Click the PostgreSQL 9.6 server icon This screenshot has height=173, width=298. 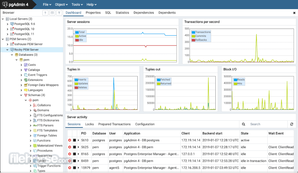[12, 24]
